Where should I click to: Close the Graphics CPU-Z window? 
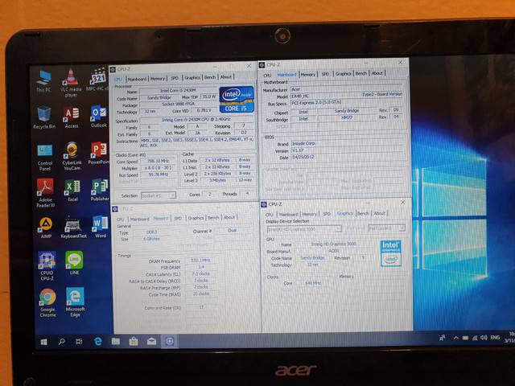(x=402, y=203)
